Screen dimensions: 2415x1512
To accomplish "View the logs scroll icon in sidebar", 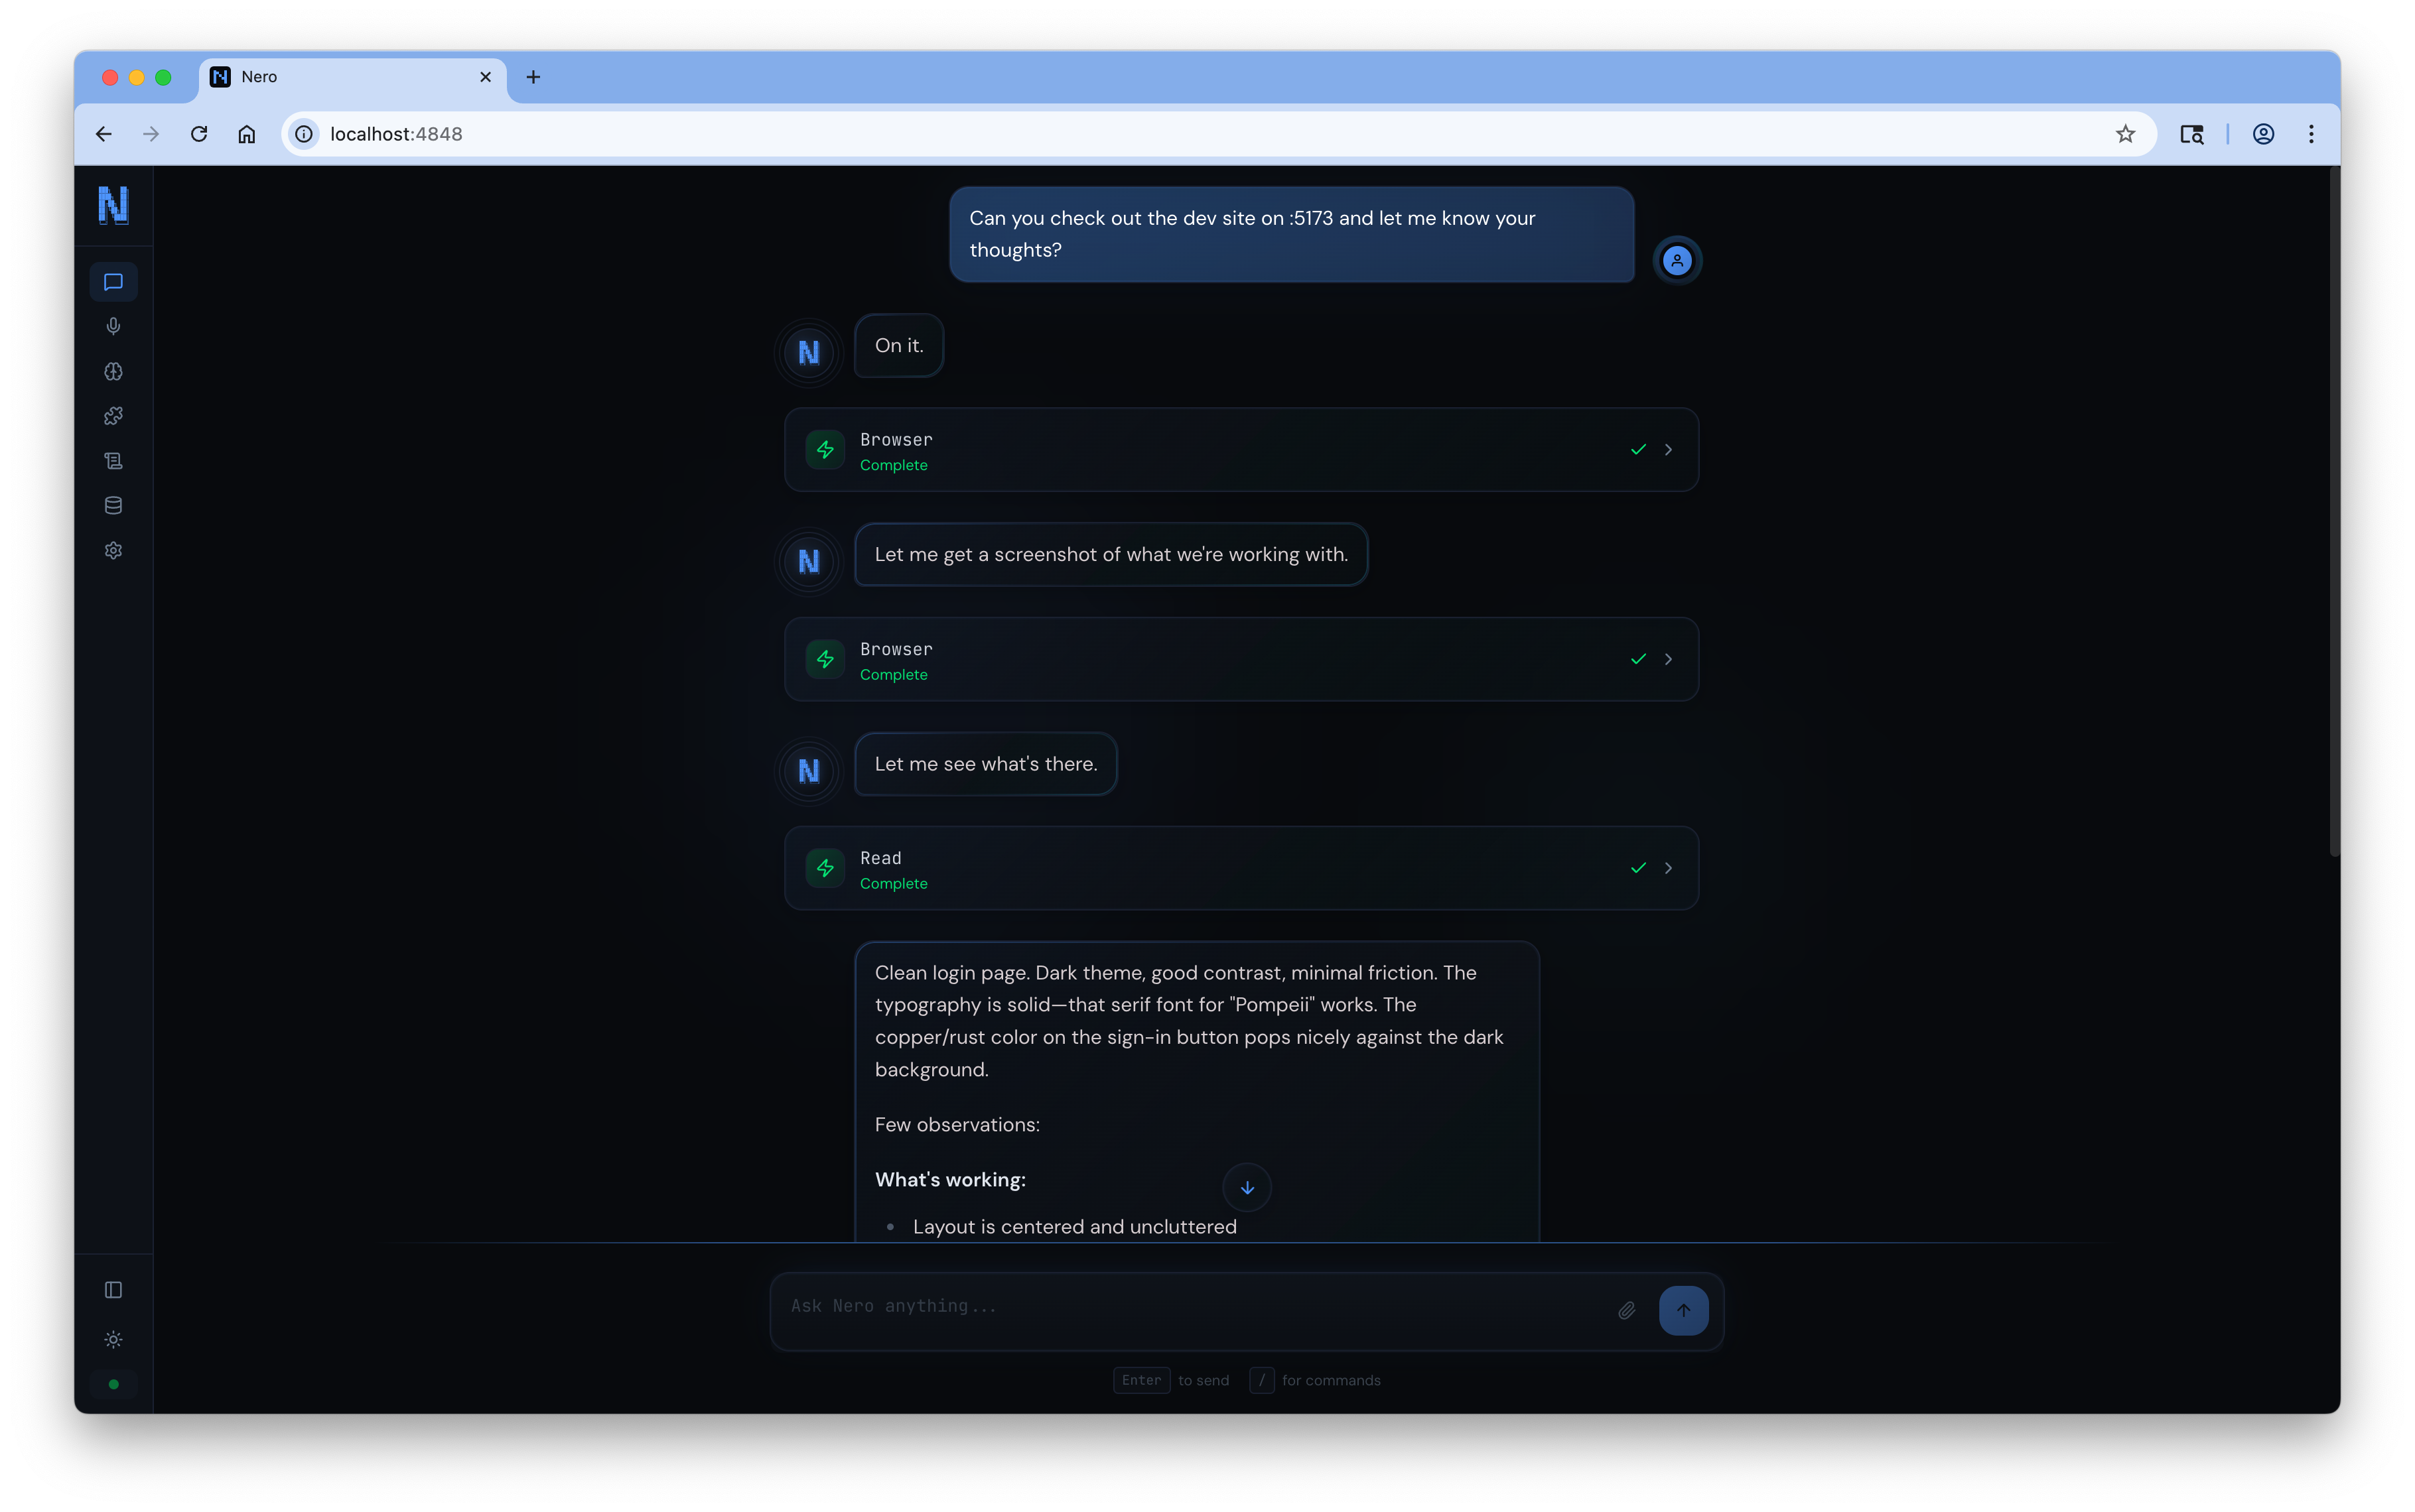I will (x=113, y=460).
